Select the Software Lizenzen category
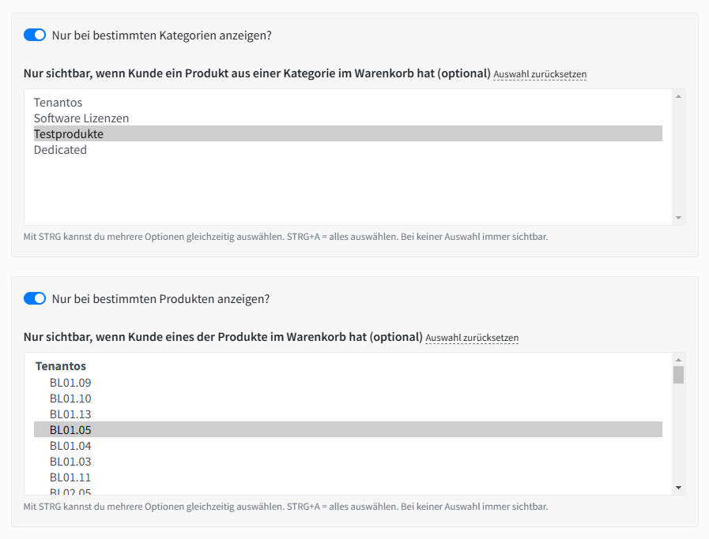709x539 pixels. (81, 118)
